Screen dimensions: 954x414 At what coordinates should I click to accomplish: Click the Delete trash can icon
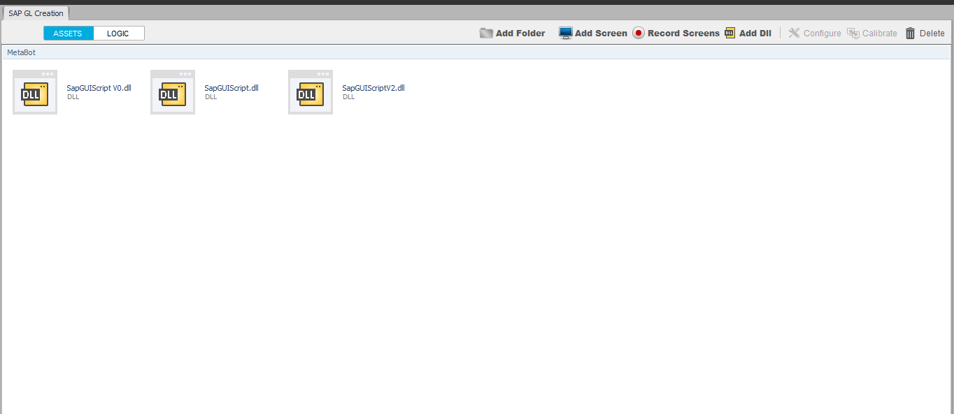910,33
